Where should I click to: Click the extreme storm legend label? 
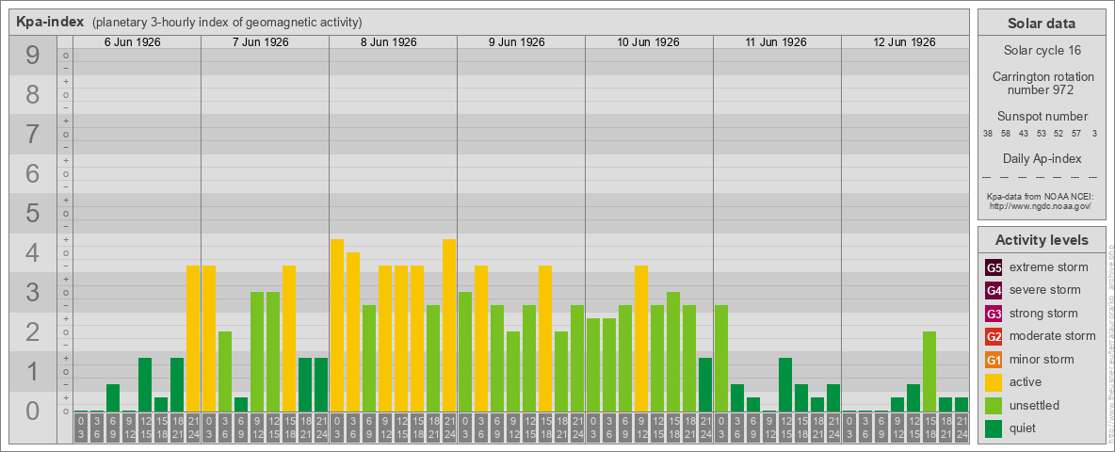pos(1049,267)
